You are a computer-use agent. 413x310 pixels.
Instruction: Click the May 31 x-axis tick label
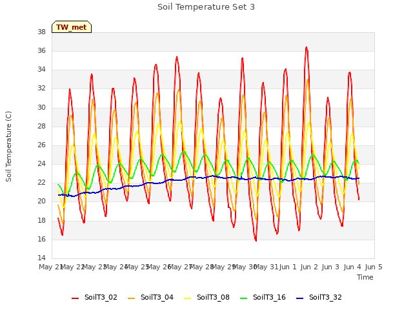point(266,267)
